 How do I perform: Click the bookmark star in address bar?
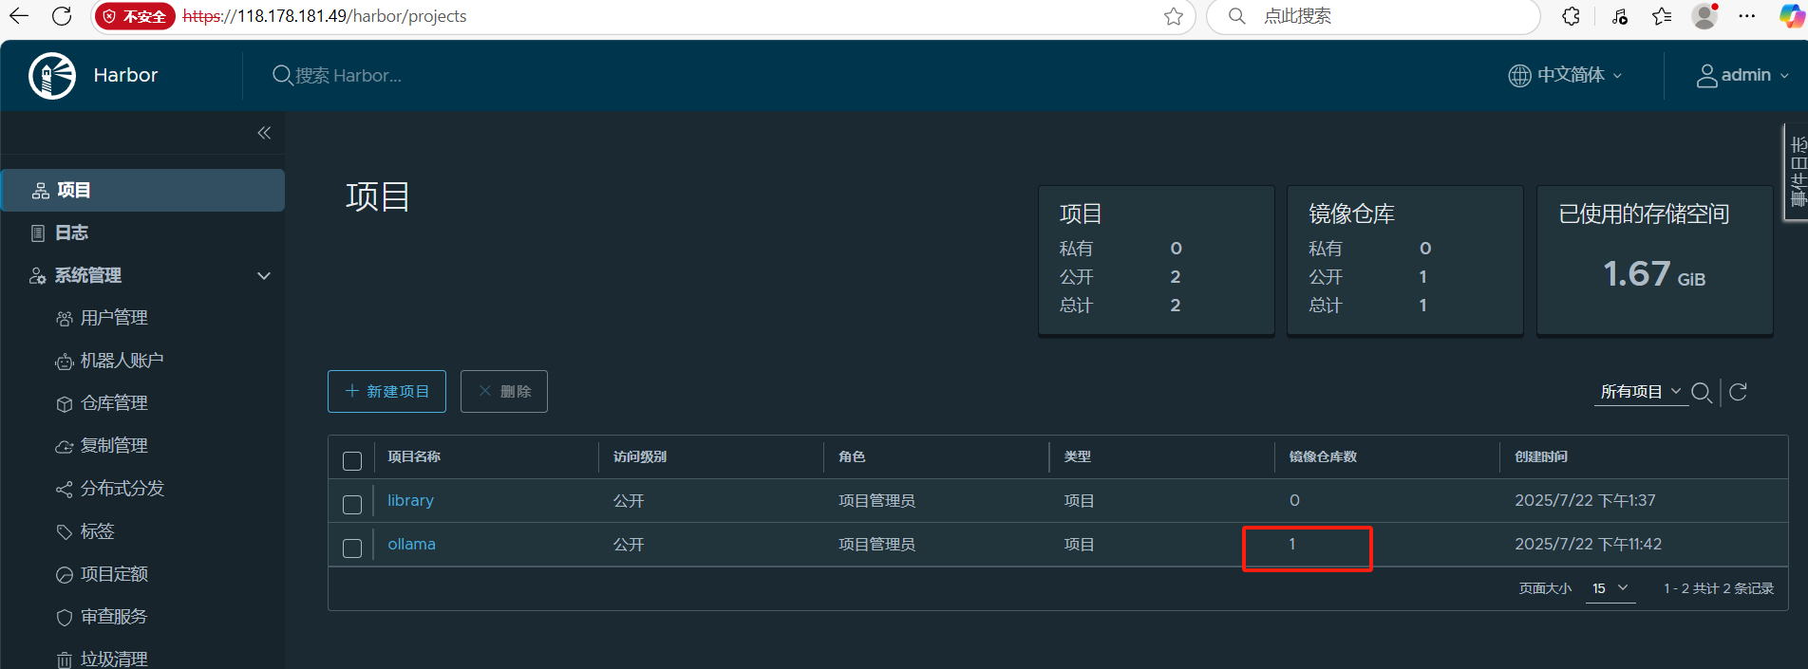click(x=1174, y=16)
